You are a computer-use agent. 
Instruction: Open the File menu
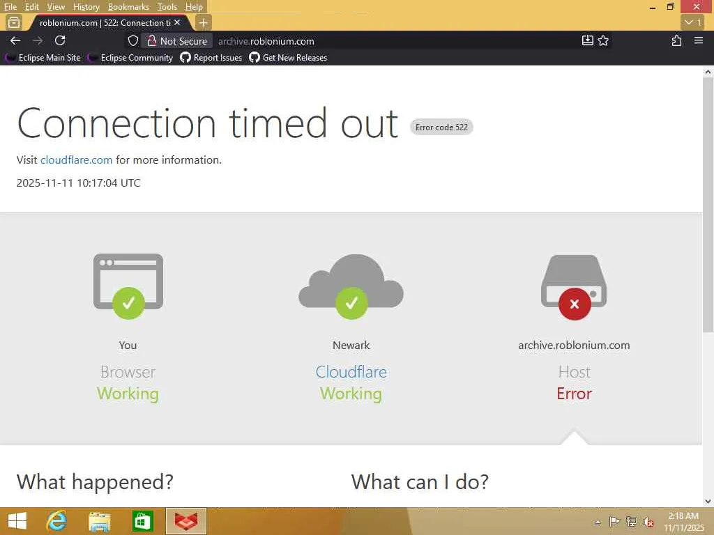point(10,7)
